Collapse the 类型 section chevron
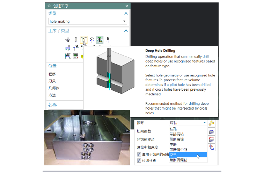The image size is (264, 172). [x=126, y=13]
